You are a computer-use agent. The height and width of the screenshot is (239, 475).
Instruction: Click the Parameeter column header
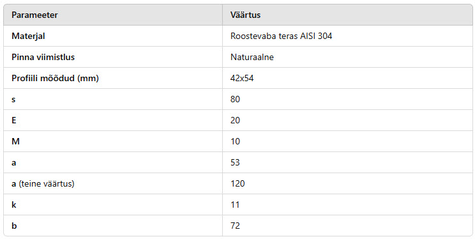click(x=34, y=15)
